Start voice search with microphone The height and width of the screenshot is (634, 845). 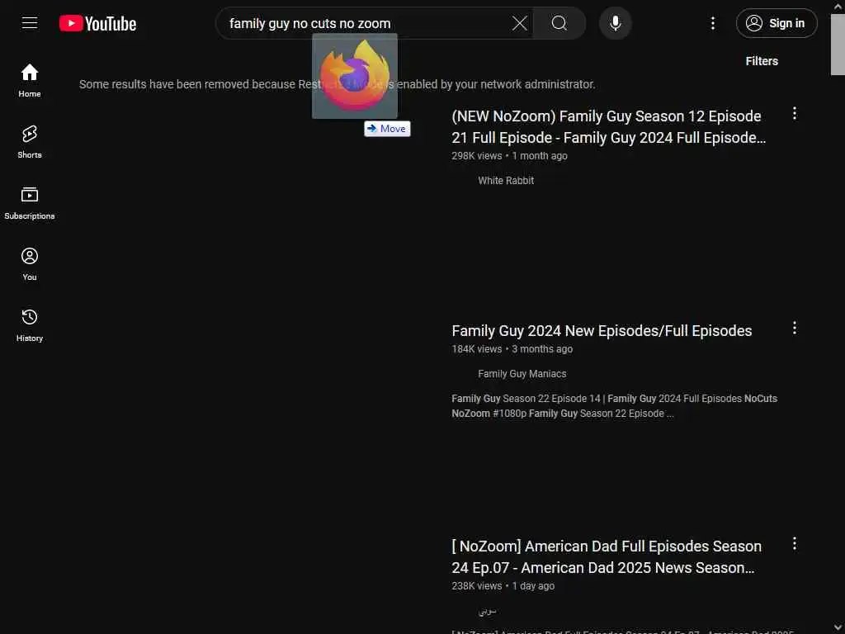tap(616, 23)
